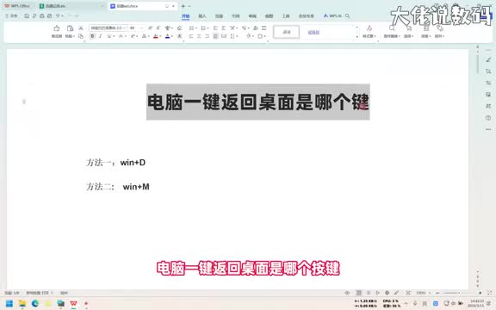Click the 选择 select button
496x310 pixels.
pyautogui.click(x=408, y=31)
